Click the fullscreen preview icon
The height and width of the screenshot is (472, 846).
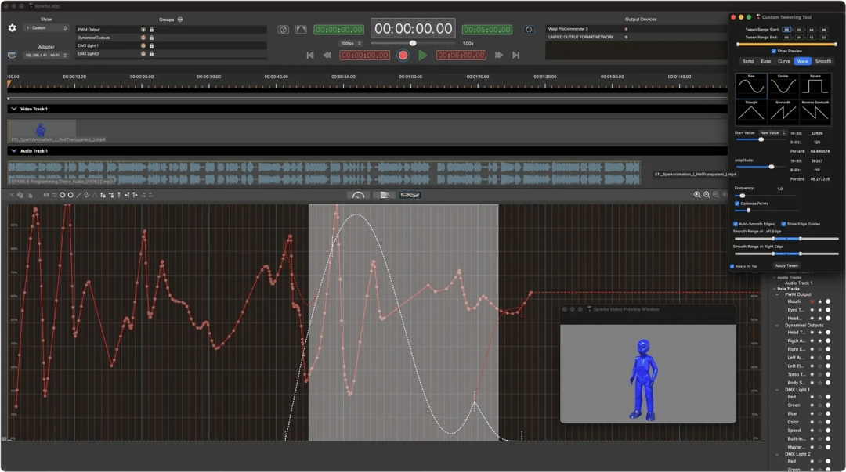pyautogui.click(x=301, y=30)
